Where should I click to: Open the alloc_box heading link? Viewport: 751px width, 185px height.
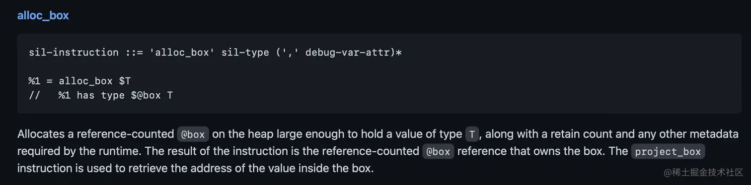(x=43, y=15)
